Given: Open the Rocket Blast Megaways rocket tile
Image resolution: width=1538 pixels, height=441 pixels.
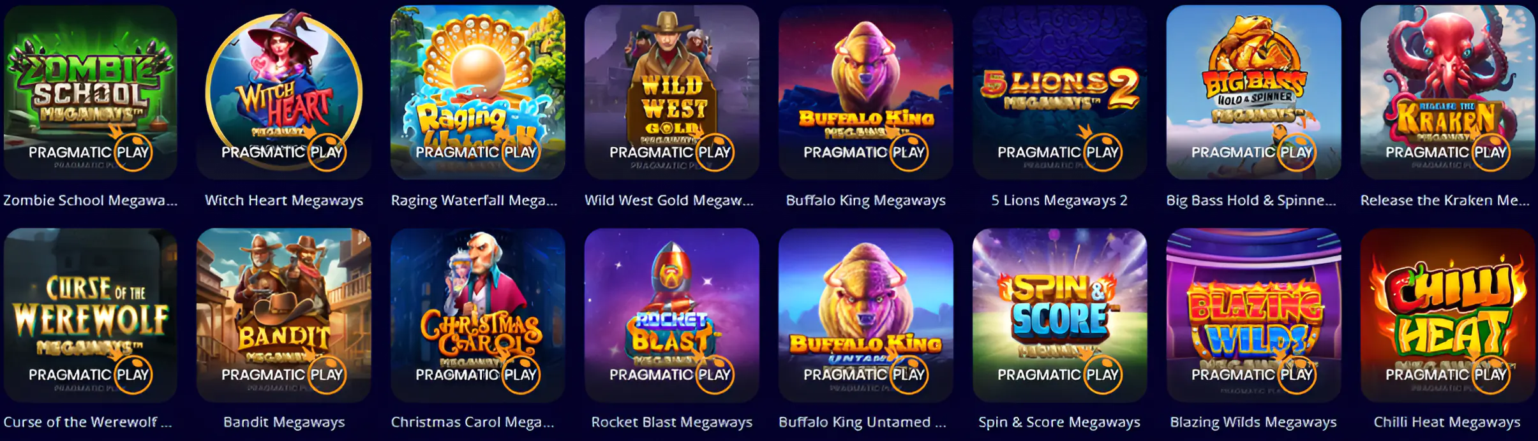Looking at the screenshot, I should [x=672, y=315].
